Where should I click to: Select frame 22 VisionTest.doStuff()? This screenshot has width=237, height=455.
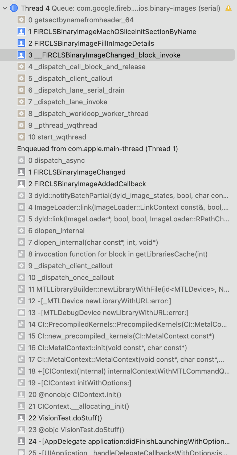(x=65, y=418)
